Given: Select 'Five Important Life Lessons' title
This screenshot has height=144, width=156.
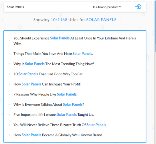Looking at the screenshot, I should [54, 115].
